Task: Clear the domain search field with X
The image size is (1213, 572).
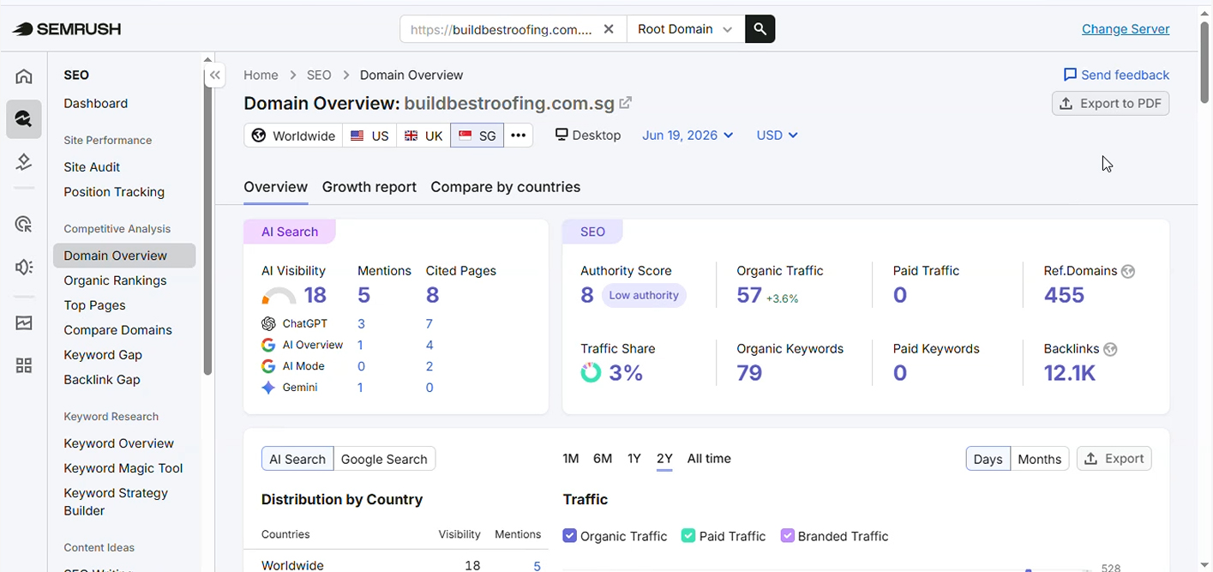Action: [609, 29]
